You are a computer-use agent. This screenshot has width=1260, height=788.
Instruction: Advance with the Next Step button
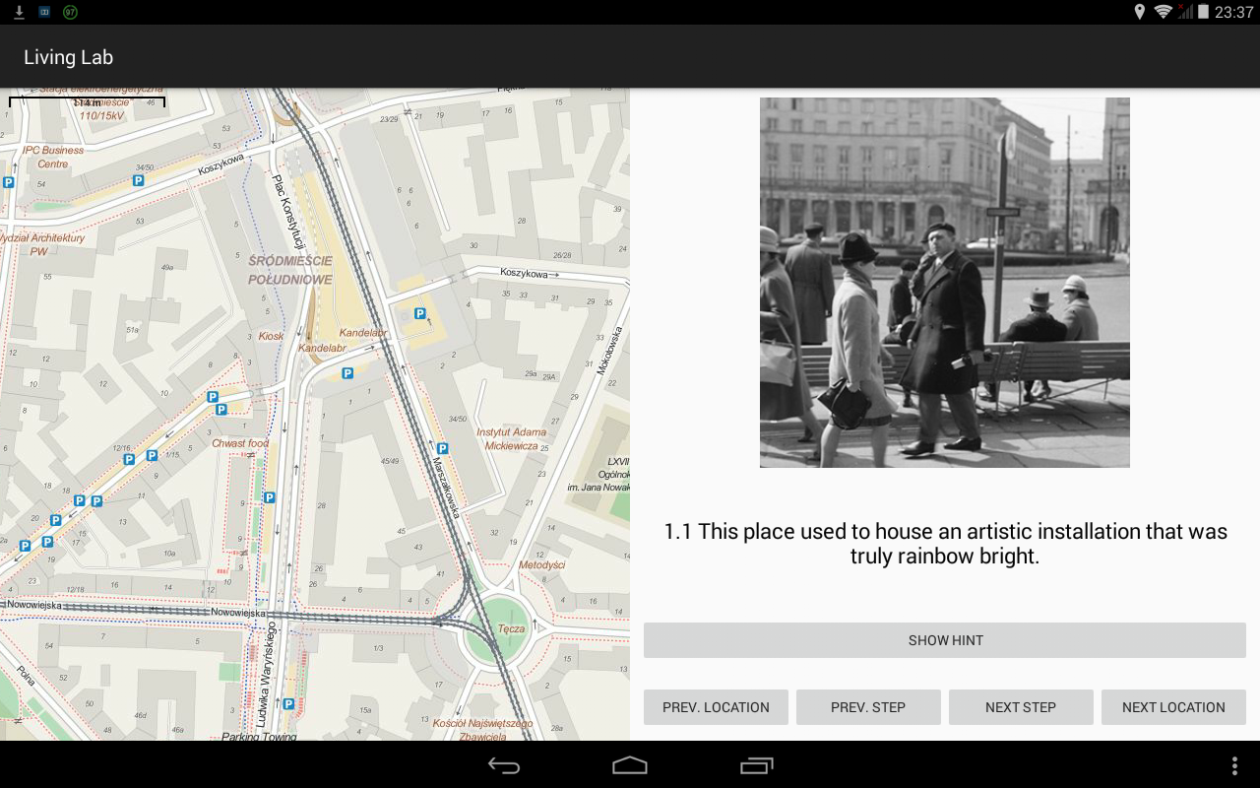click(x=1020, y=707)
